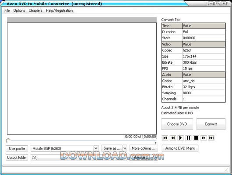
Task: Stop the DVD playback
Action: tap(196, 138)
